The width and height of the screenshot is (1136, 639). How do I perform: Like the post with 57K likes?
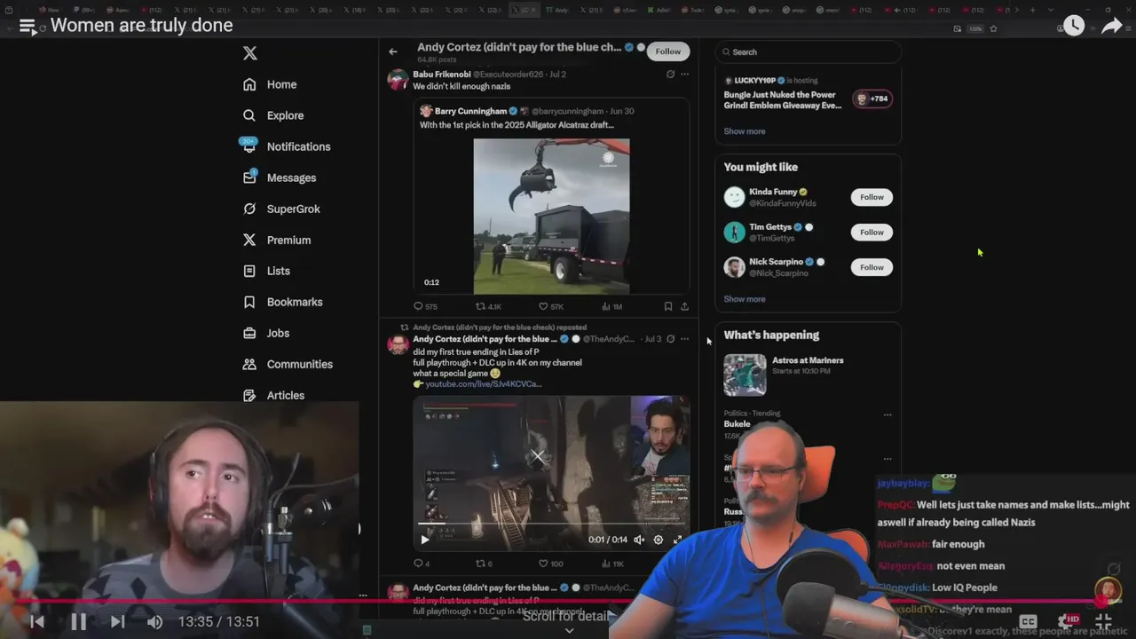pyautogui.click(x=544, y=306)
